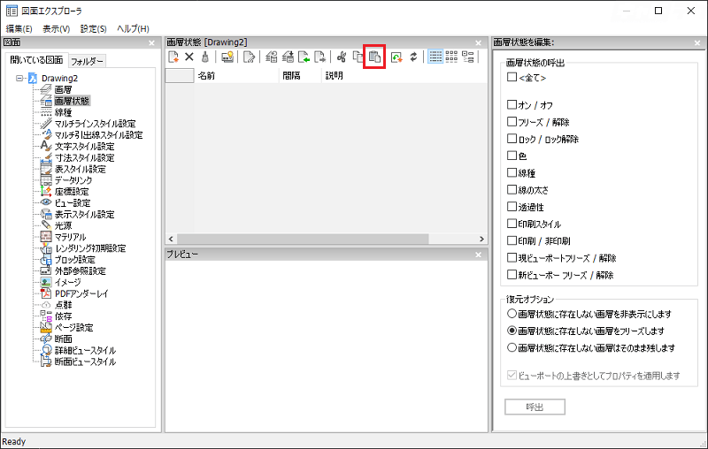Click the Edit pencil-page toolbar icon
Viewport: 708px width, 449px height.
coord(249,57)
